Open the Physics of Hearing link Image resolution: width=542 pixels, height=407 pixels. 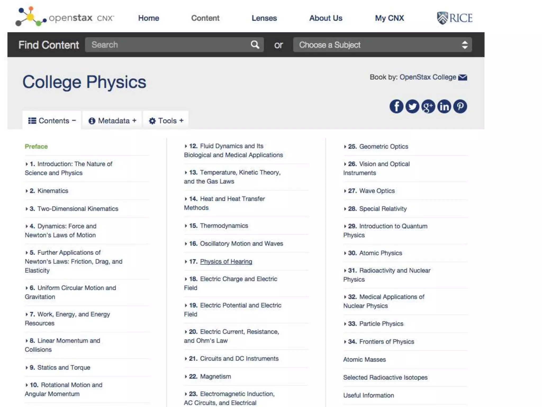[226, 262]
